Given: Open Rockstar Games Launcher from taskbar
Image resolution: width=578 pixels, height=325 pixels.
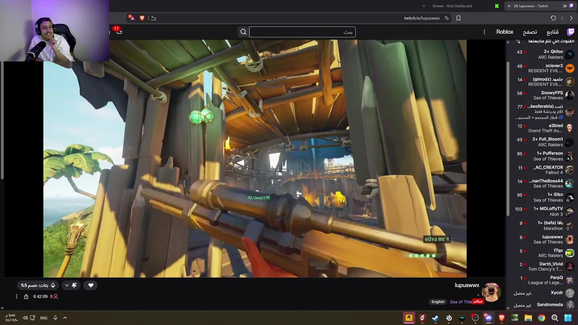Looking at the screenshot, I should tap(409, 318).
